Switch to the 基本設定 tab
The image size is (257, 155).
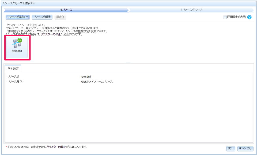click(x=13, y=69)
